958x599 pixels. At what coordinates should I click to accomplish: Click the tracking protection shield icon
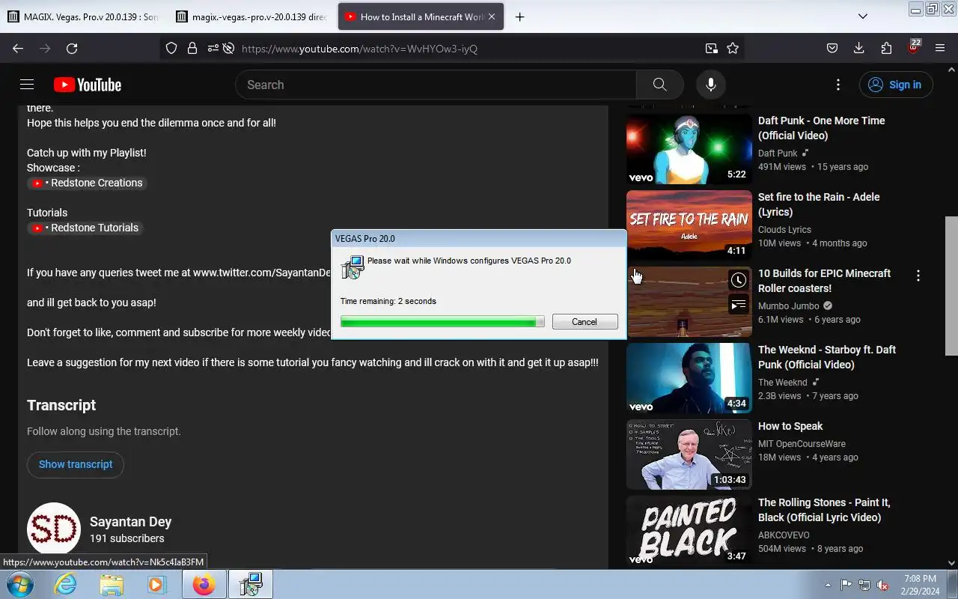click(171, 48)
